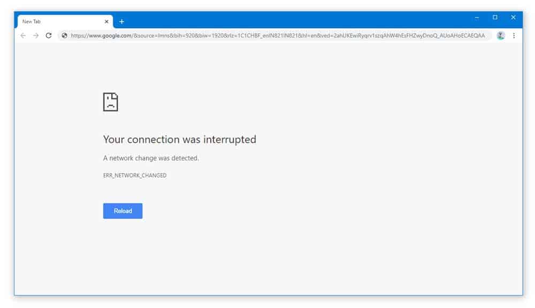Click the back navigation arrow
535x308 pixels.
tap(22, 35)
